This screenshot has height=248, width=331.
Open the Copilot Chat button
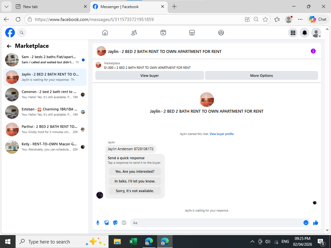pos(318,19)
